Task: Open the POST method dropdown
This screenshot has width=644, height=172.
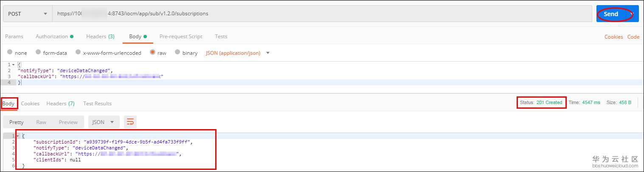Action: (27, 14)
